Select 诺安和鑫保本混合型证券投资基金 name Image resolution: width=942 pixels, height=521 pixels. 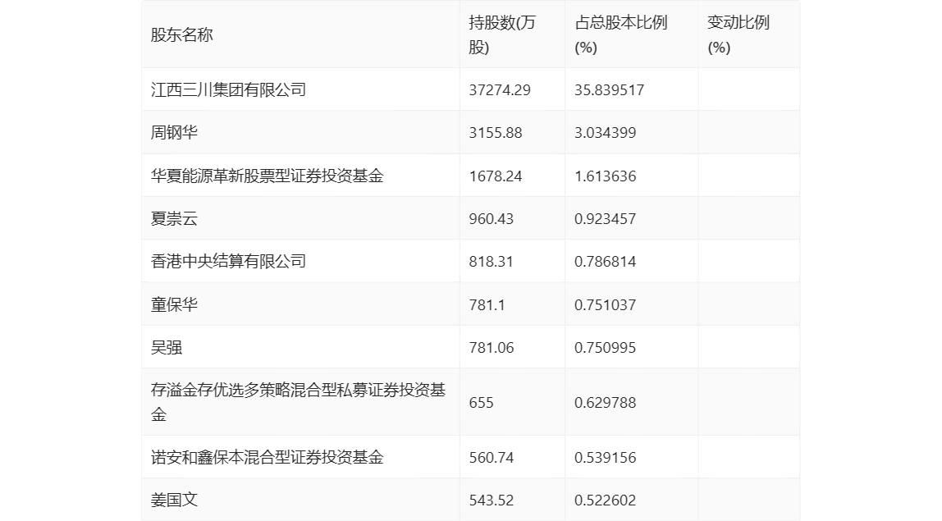pyautogui.click(x=268, y=458)
